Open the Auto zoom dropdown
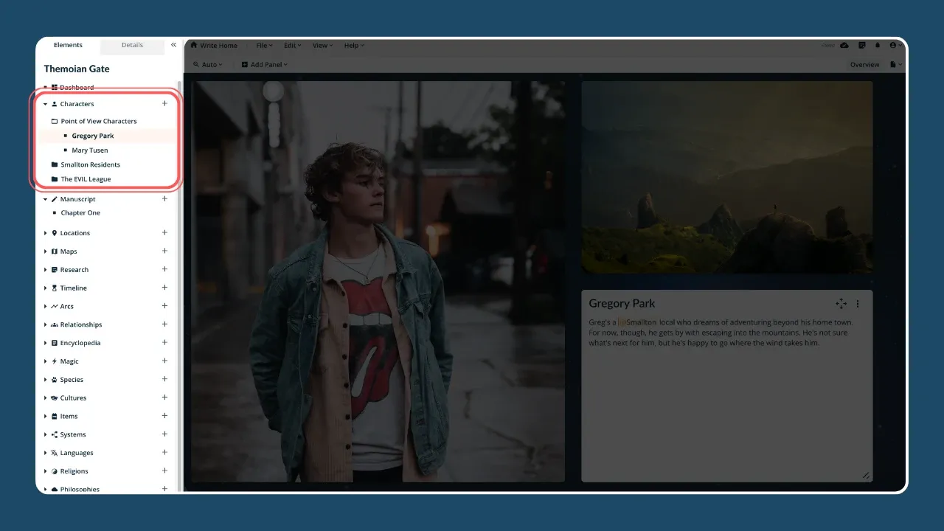The width and height of the screenshot is (944, 531). (x=208, y=65)
